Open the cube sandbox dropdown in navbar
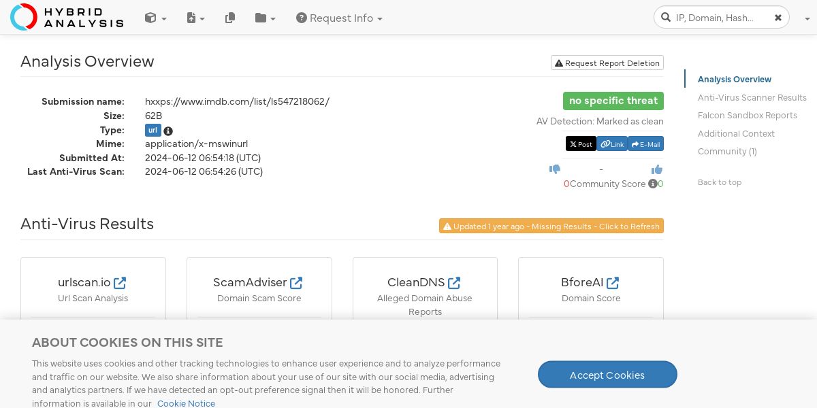This screenshot has width=817, height=408. [x=155, y=18]
